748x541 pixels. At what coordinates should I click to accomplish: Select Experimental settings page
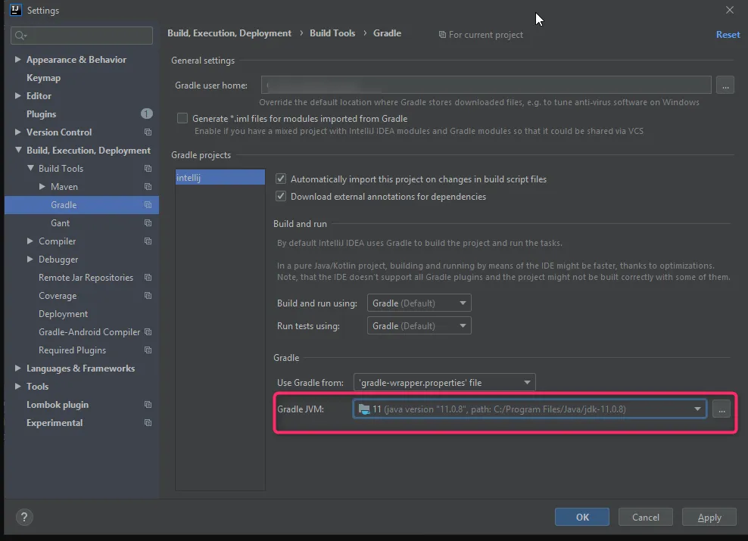pos(55,423)
